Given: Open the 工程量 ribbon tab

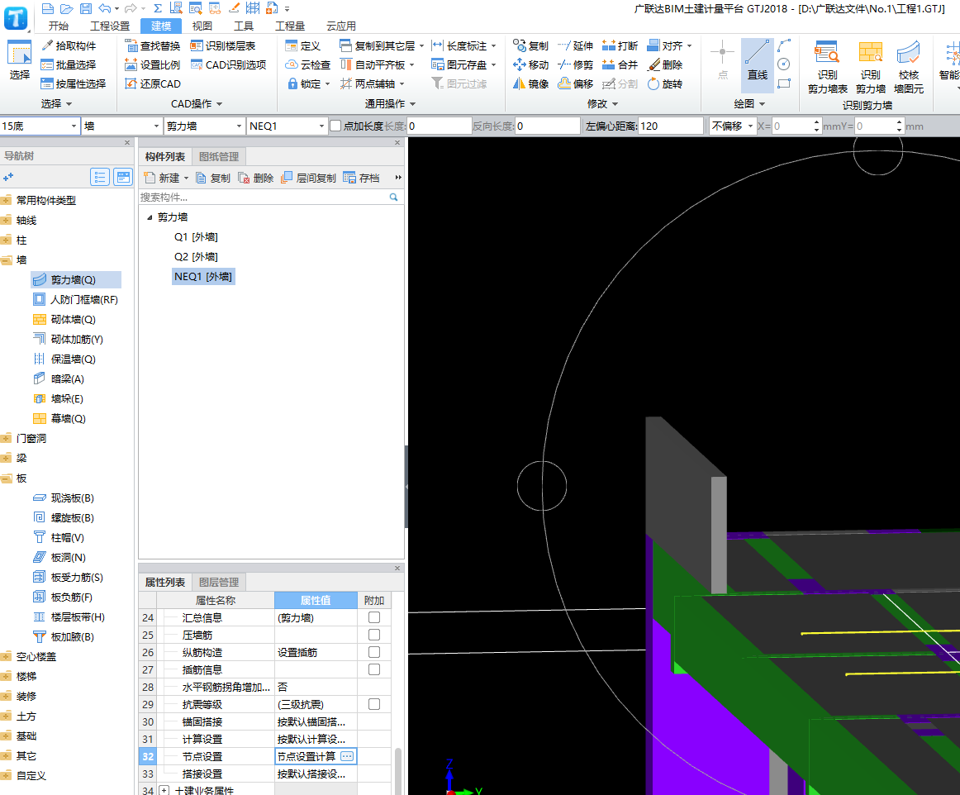Looking at the screenshot, I should point(290,26).
